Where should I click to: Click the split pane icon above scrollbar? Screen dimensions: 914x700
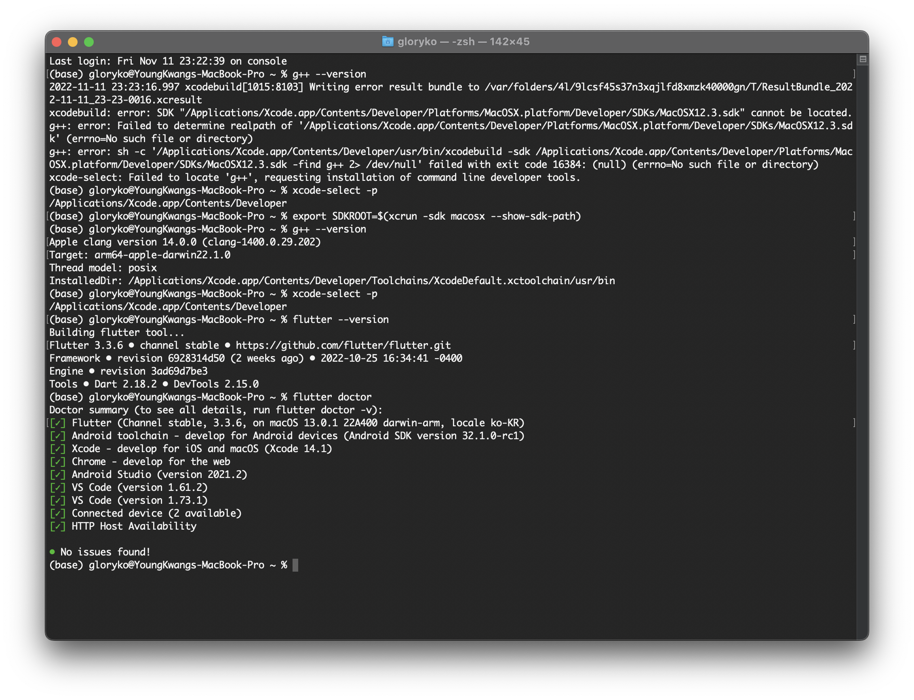coord(863,60)
